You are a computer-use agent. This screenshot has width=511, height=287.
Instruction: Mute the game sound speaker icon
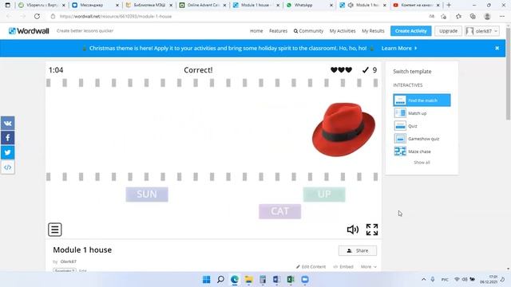tap(353, 230)
